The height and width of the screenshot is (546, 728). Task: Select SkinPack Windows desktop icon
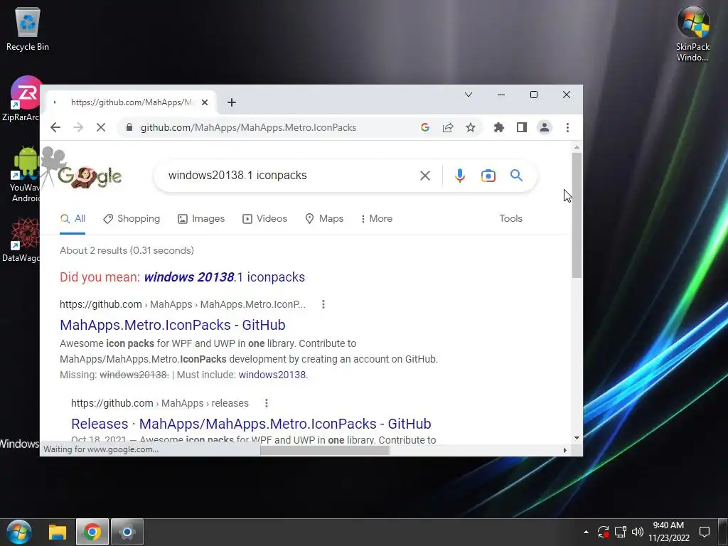tap(692, 33)
